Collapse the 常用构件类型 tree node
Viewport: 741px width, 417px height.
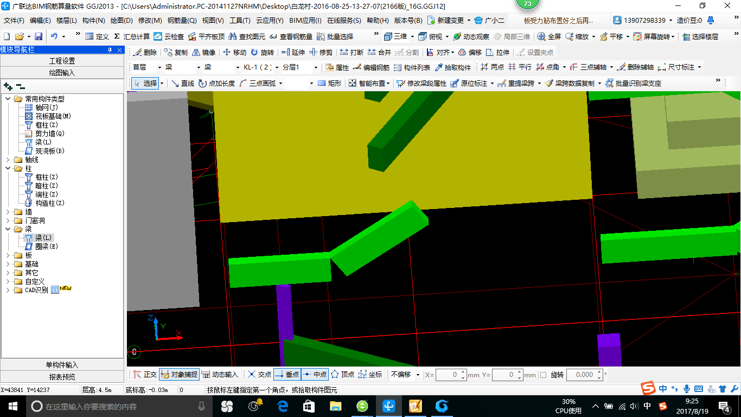tap(8, 99)
